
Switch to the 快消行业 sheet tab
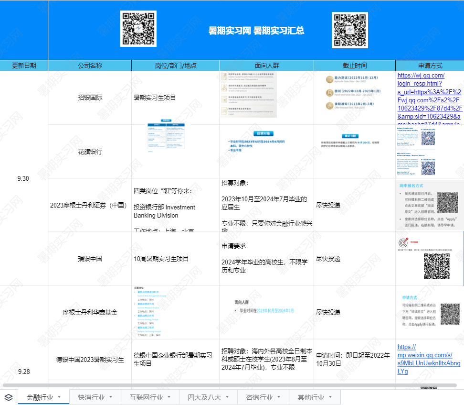[x=91, y=397]
